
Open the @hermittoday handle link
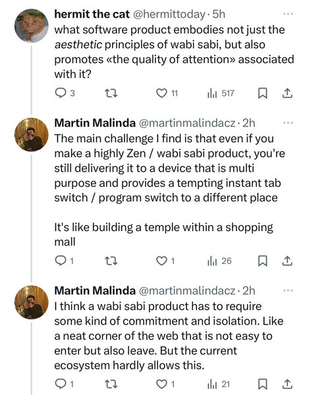169,14
